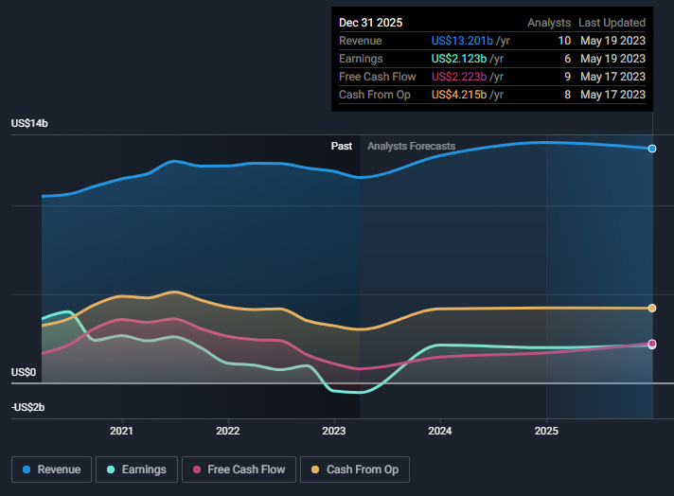The height and width of the screenshot is (496, 674).
Task: Select the 2021 tick on the x-axis
Action: (122, 431)
